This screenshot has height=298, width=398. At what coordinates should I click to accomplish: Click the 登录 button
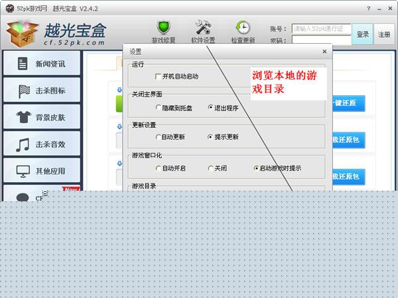point(362,34)
